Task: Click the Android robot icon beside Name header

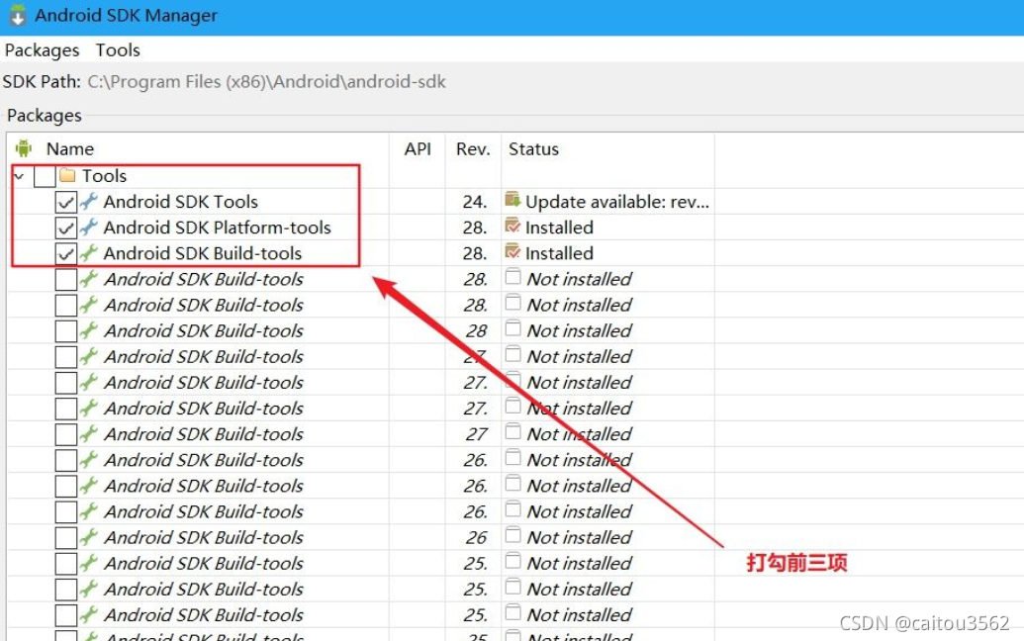Action: [24, 148]
